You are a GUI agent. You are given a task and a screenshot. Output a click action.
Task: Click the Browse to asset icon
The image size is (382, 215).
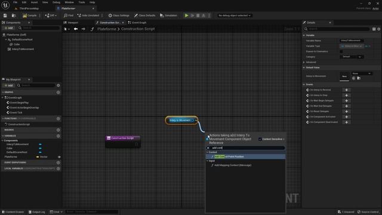(x=14, y=16)
